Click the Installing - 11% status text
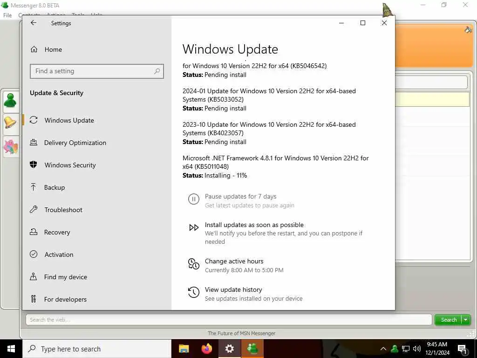This screenshot has height=358, width=477. (x=226, y=175)
